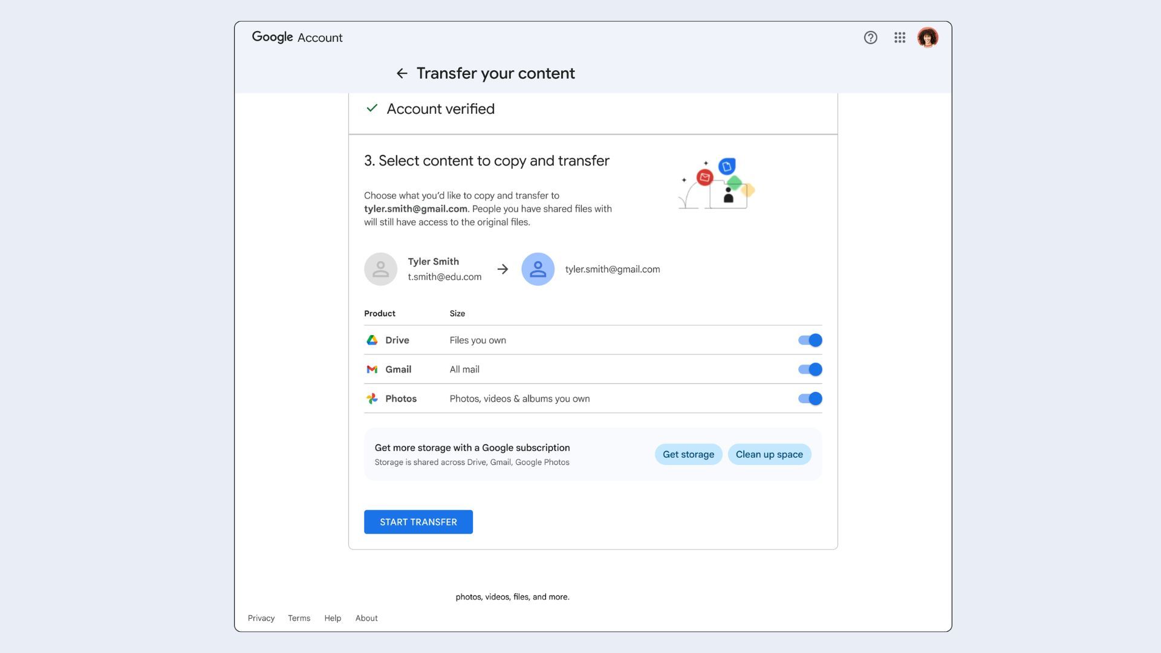Click the 'Files you own' text
1161x653 pixels.
tap(478, 340)
